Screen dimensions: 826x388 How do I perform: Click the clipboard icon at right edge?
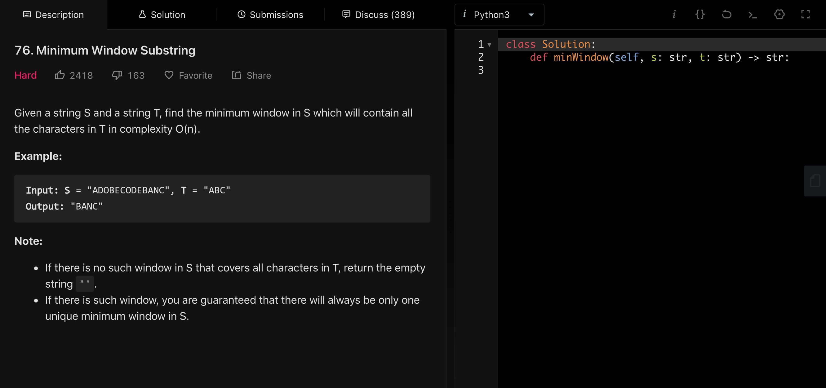[815, 181]
